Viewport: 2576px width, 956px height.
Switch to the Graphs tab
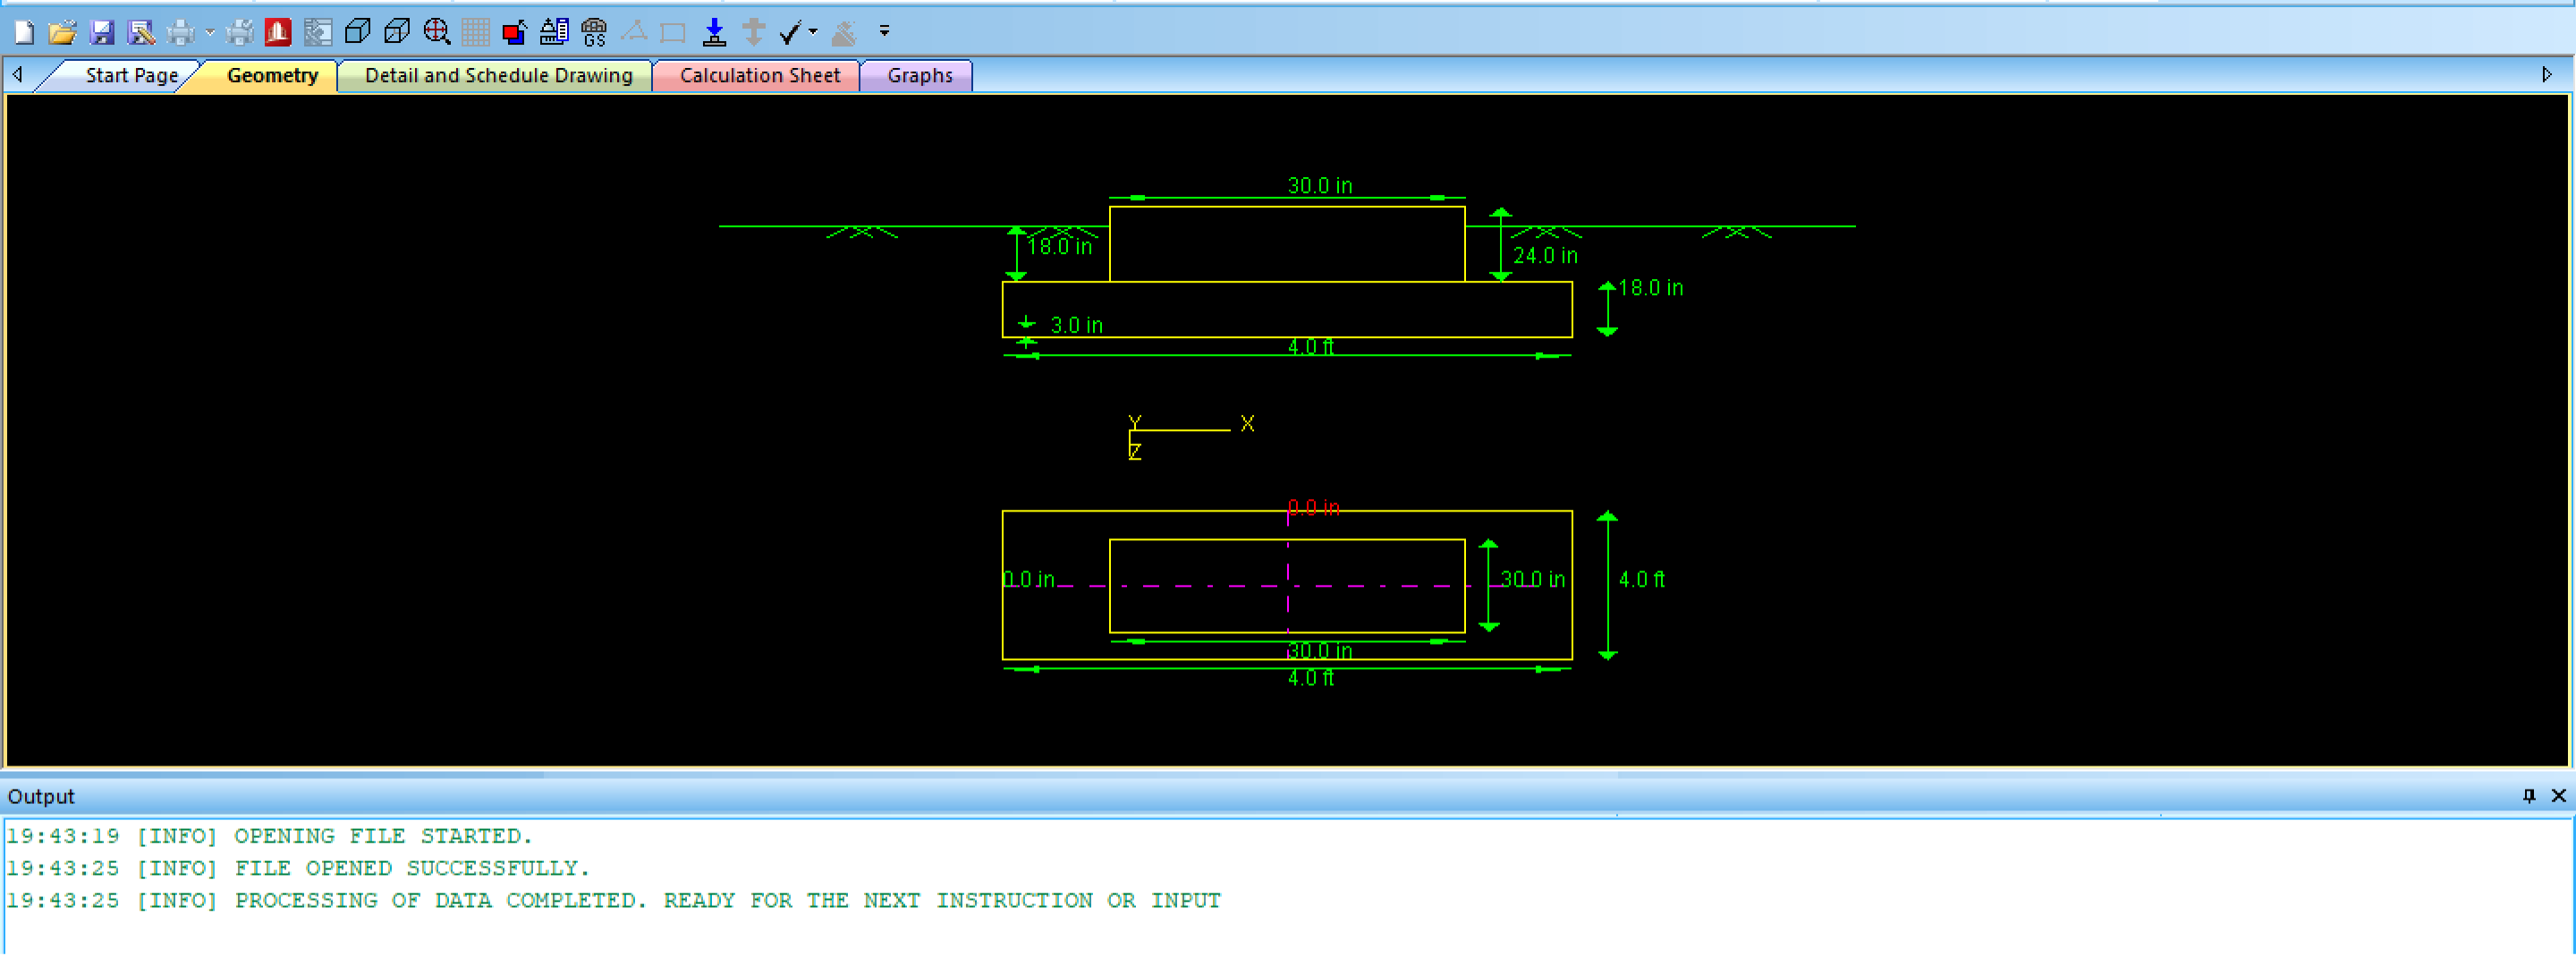pos(920,76)
